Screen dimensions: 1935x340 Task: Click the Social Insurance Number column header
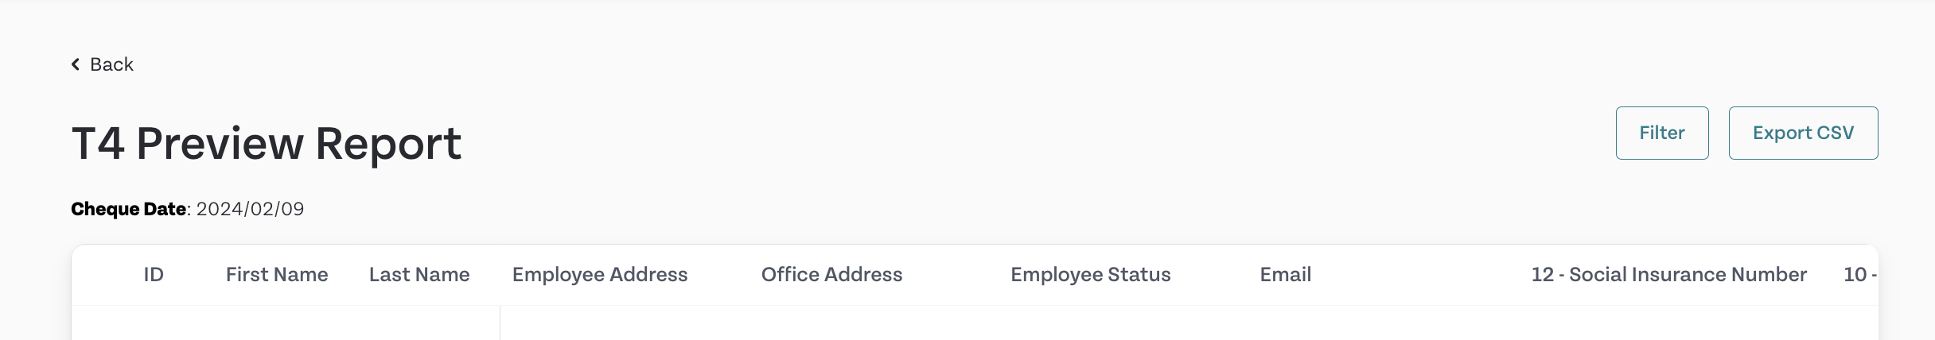coord(1668,275)
